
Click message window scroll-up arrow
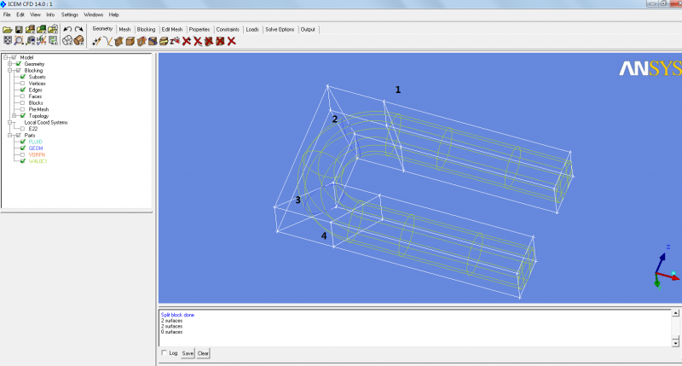[x=675, y=313]
